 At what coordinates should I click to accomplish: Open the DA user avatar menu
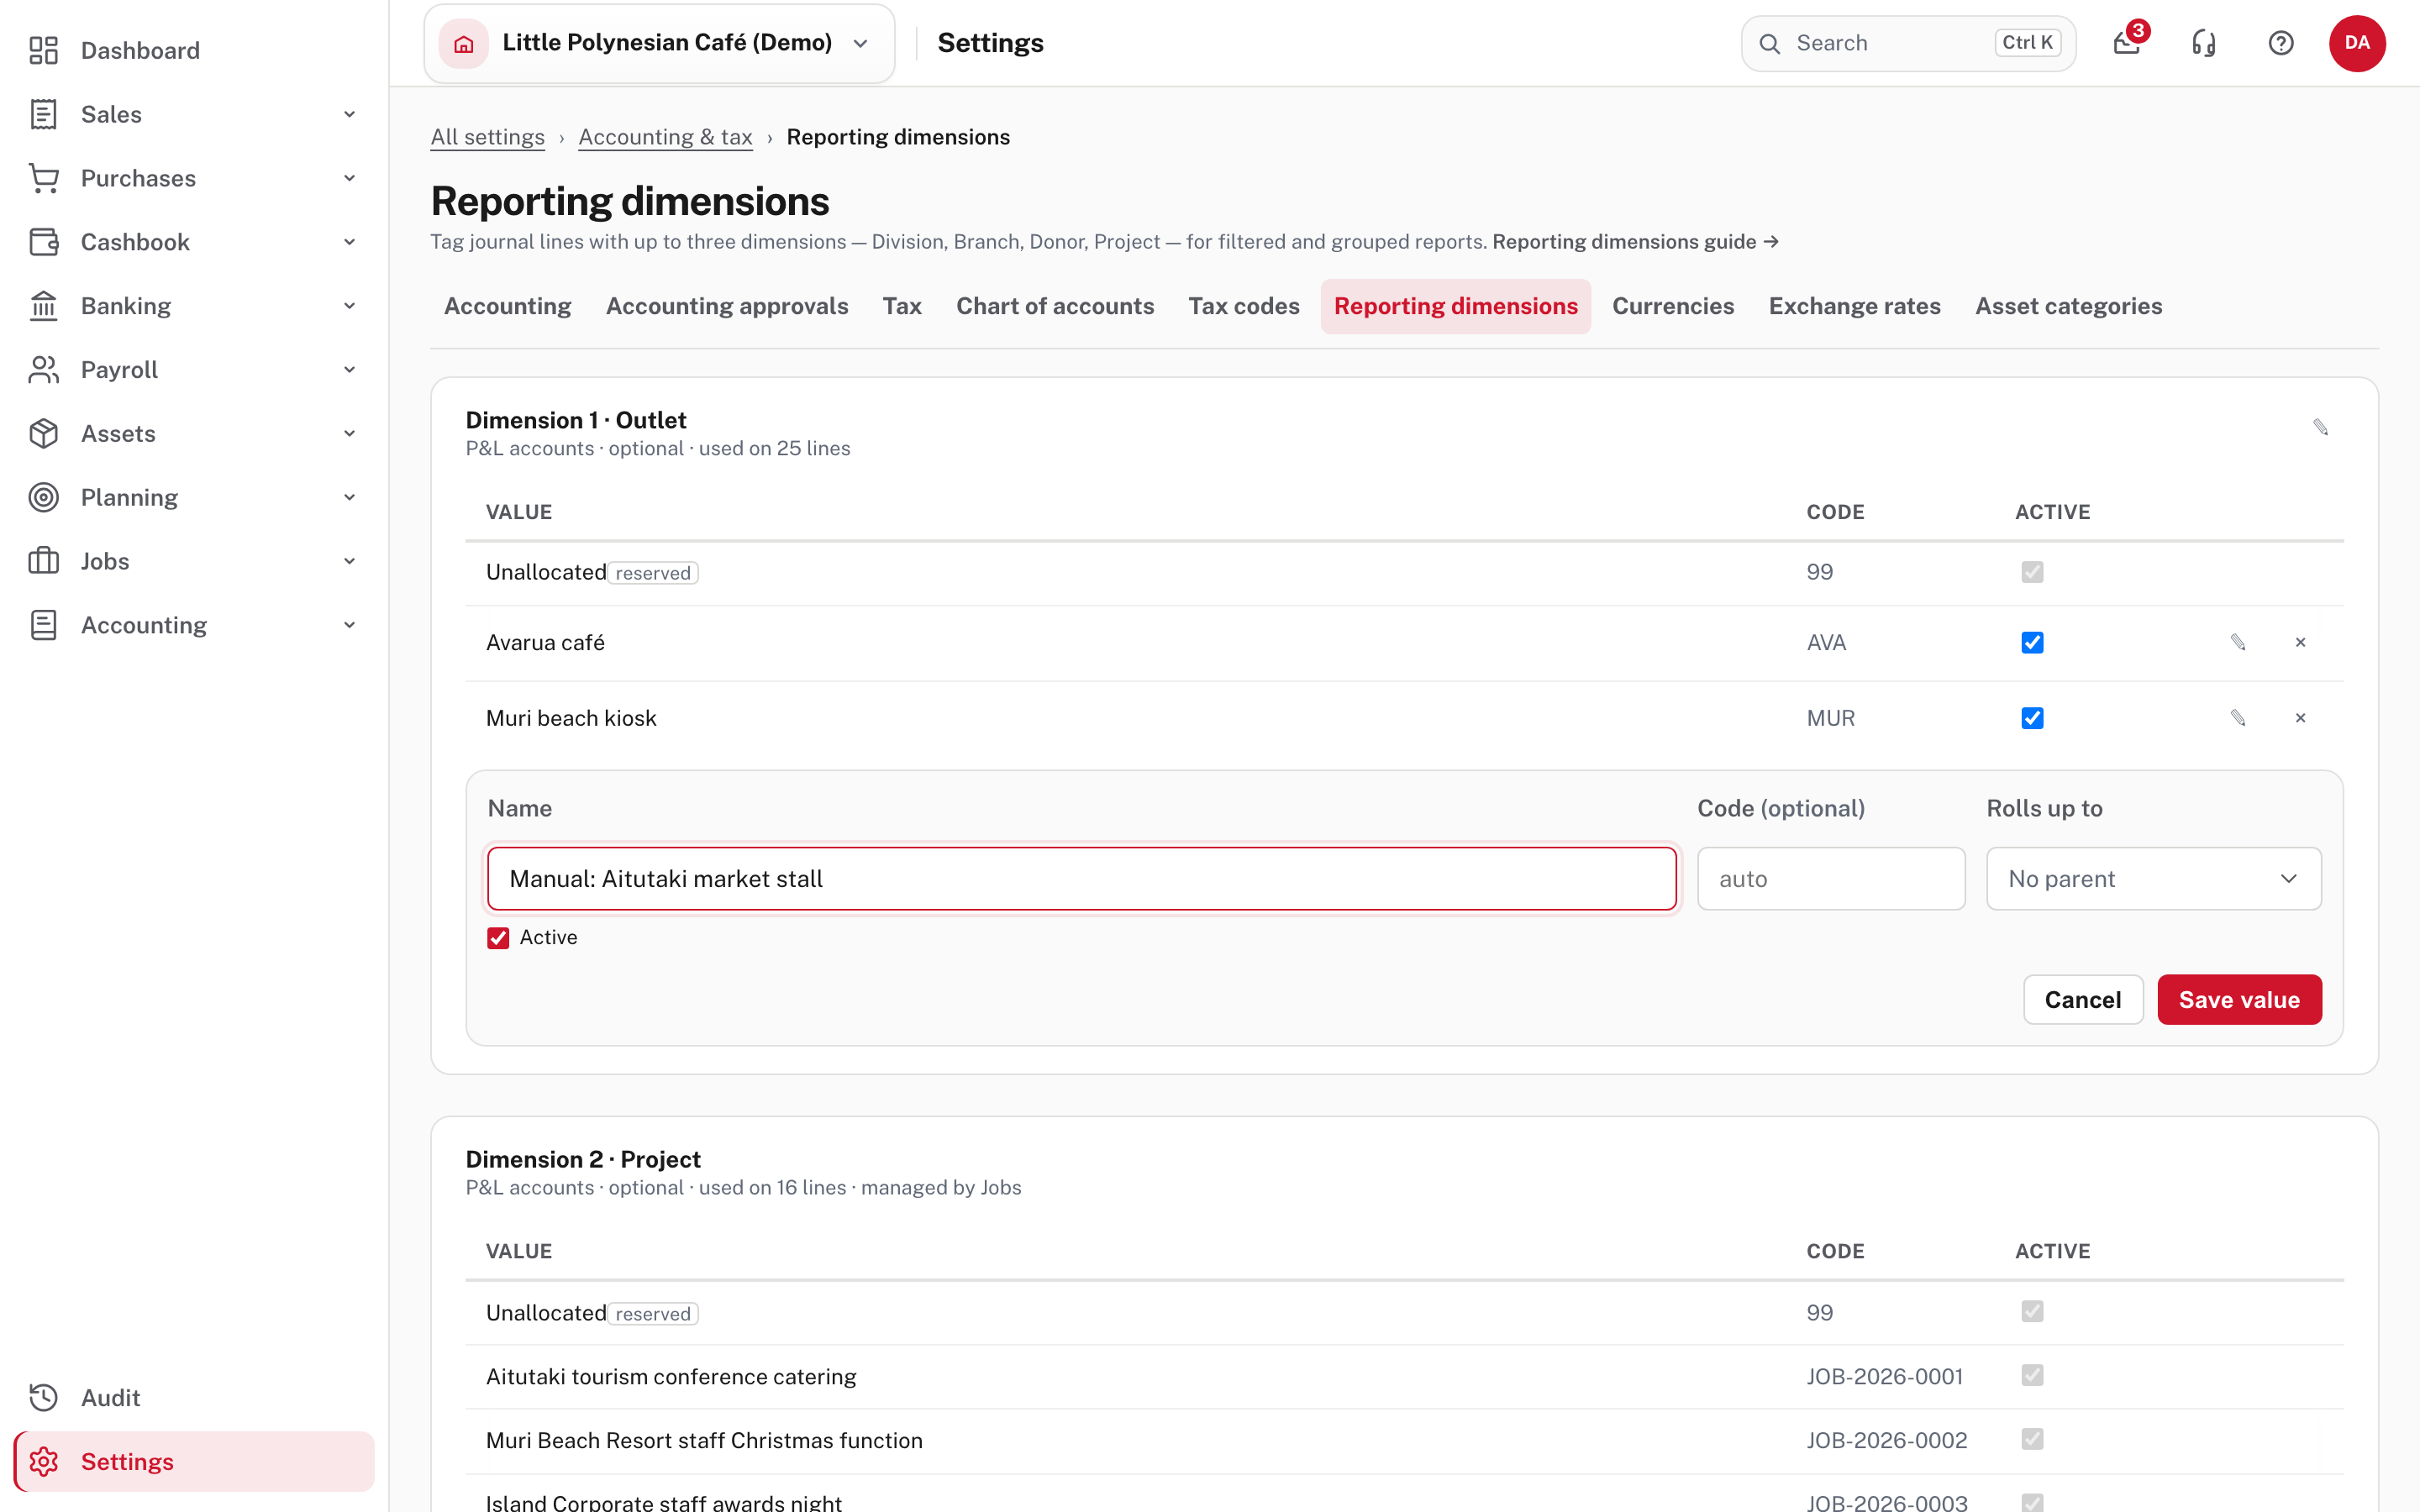coord(2357,43)
